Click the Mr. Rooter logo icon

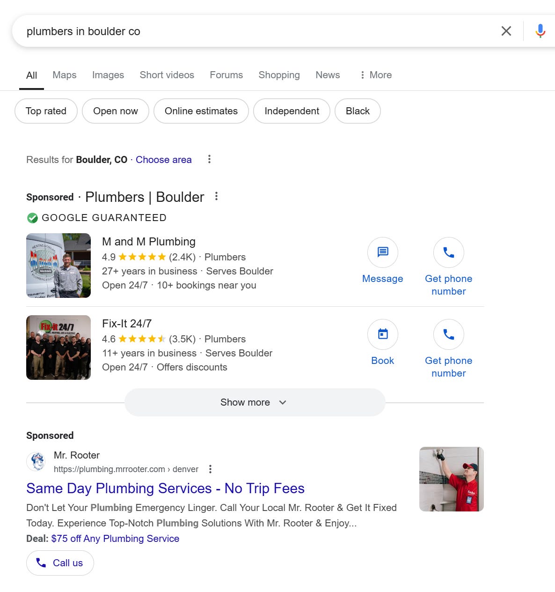[x=37, y=462]
